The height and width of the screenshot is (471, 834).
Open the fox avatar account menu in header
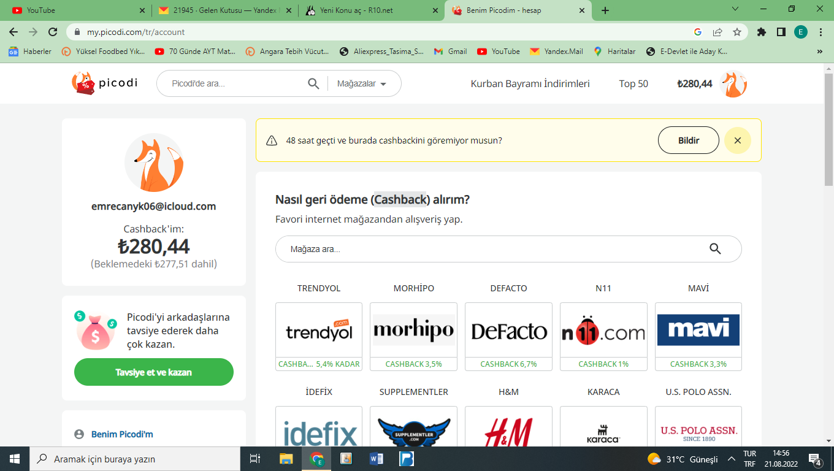click(733, 84)
